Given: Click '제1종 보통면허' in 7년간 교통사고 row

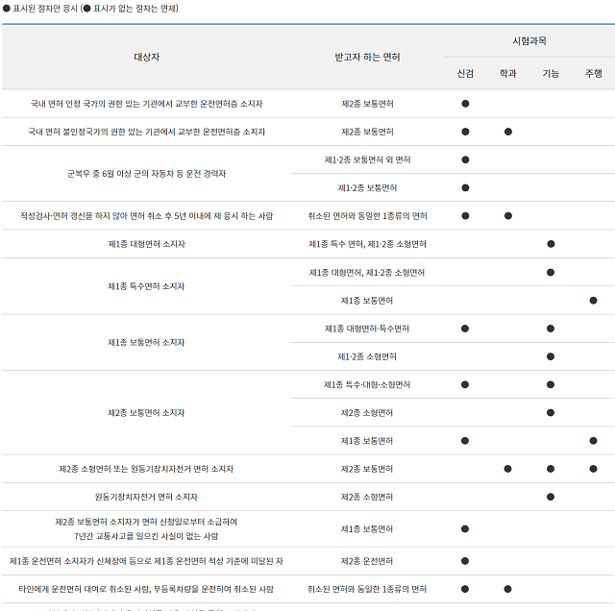Looking at the screenshot, I should 367,529.
